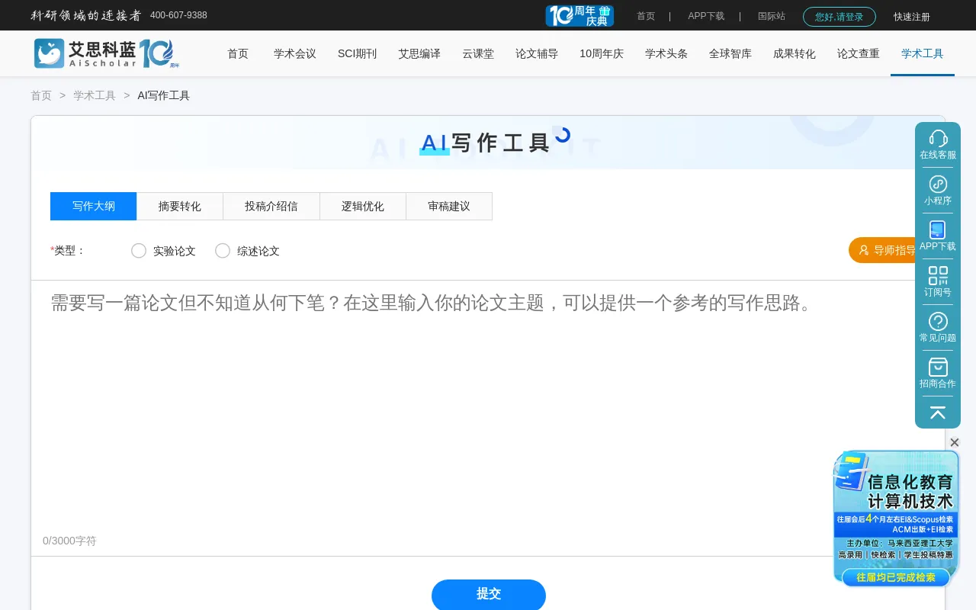
Task: Open the 审稿建议 tab
Action: (x=449, y=207)
